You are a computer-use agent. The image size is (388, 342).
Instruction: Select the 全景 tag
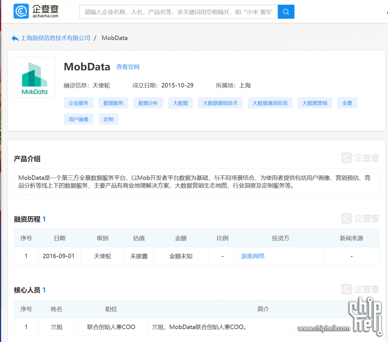(347, 103)
